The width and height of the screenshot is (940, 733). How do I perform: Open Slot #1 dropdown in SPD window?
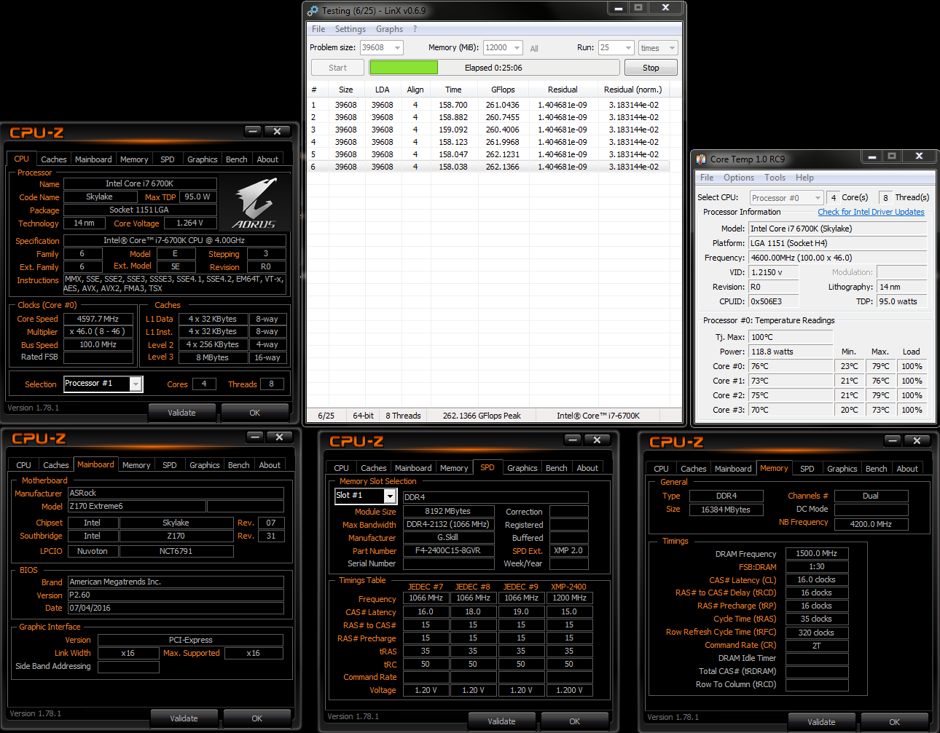click(x=390, y=496)
